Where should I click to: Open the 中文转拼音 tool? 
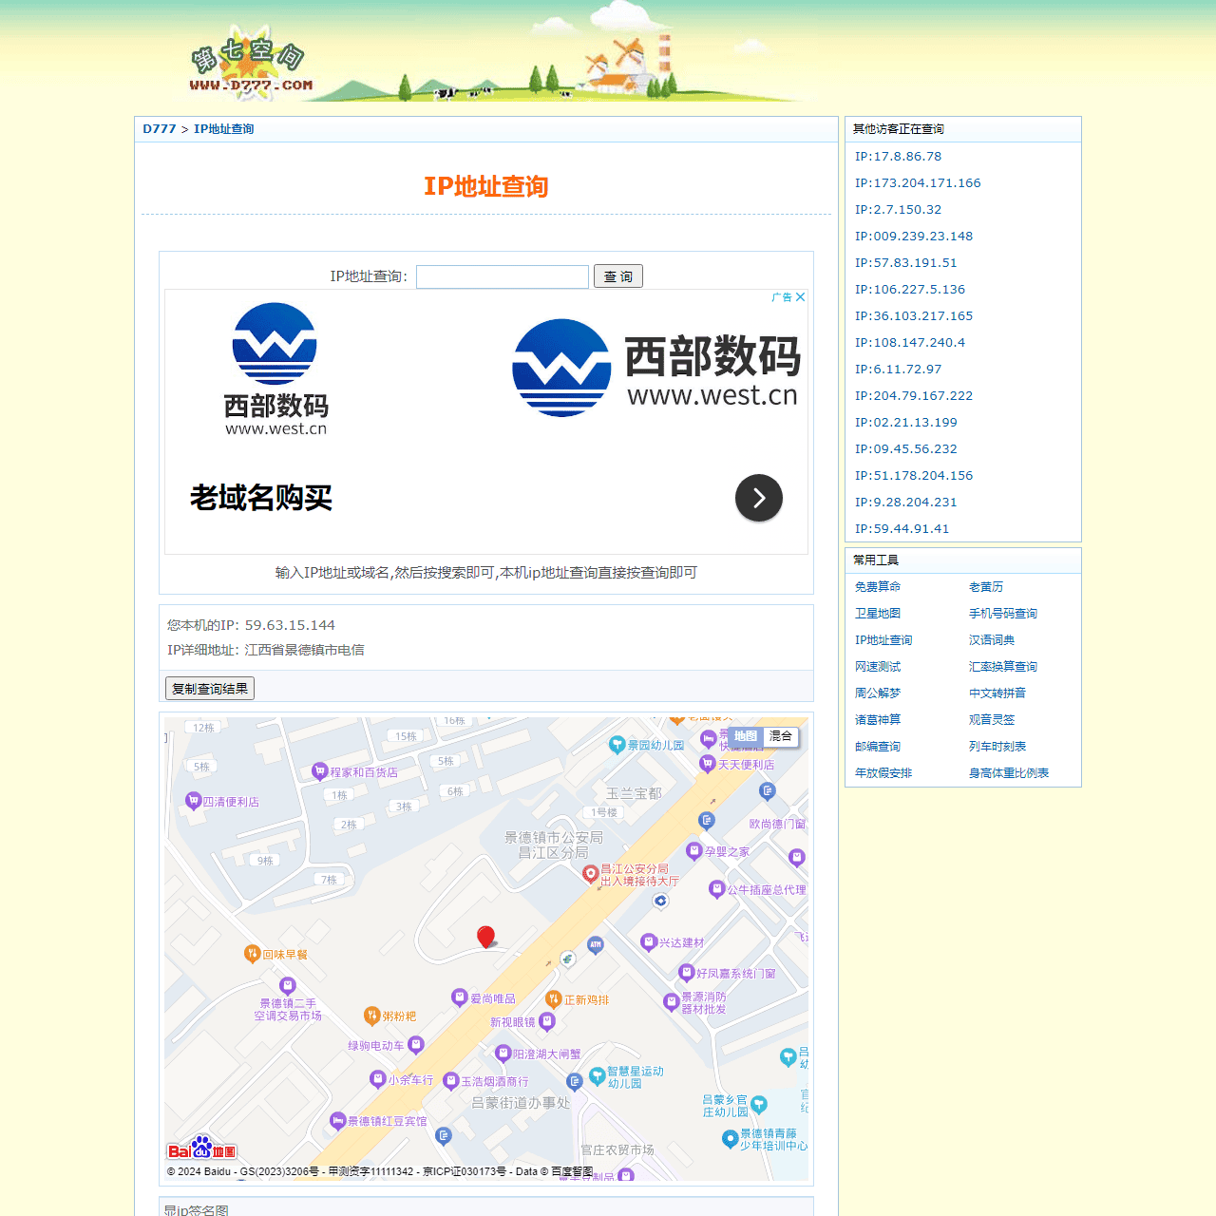click(x=997, y=693)
